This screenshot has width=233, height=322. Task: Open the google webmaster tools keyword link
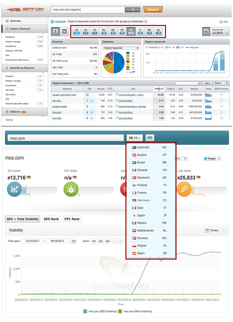point(64,95)
